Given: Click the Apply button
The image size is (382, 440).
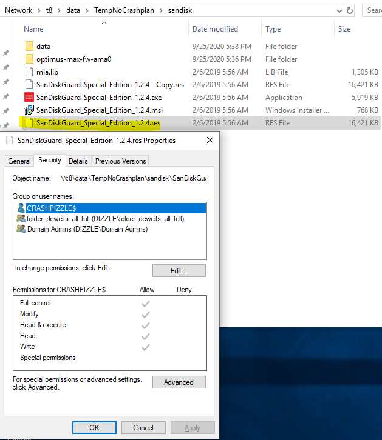Looking at the screenshot, I should [193, 428].
